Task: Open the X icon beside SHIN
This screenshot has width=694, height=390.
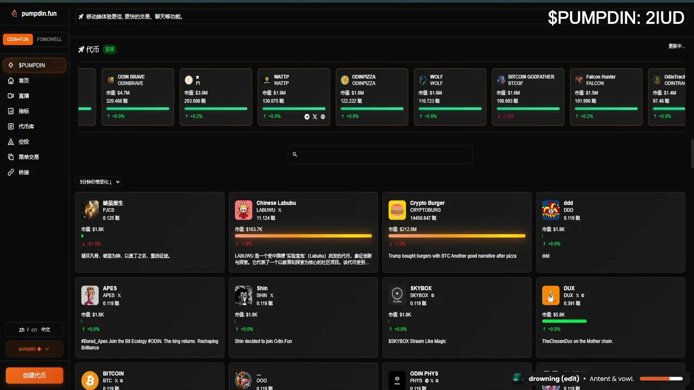Action: pos(272,295)
